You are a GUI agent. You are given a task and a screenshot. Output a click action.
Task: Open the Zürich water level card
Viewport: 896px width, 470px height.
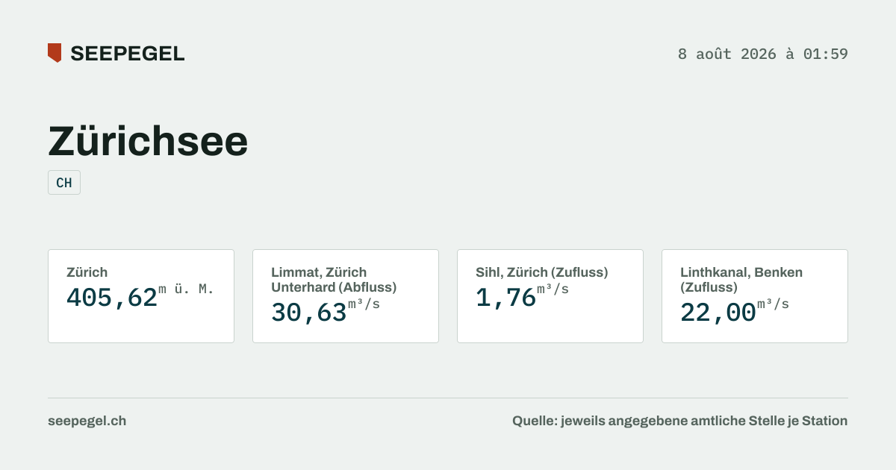[x=141, y=296]
